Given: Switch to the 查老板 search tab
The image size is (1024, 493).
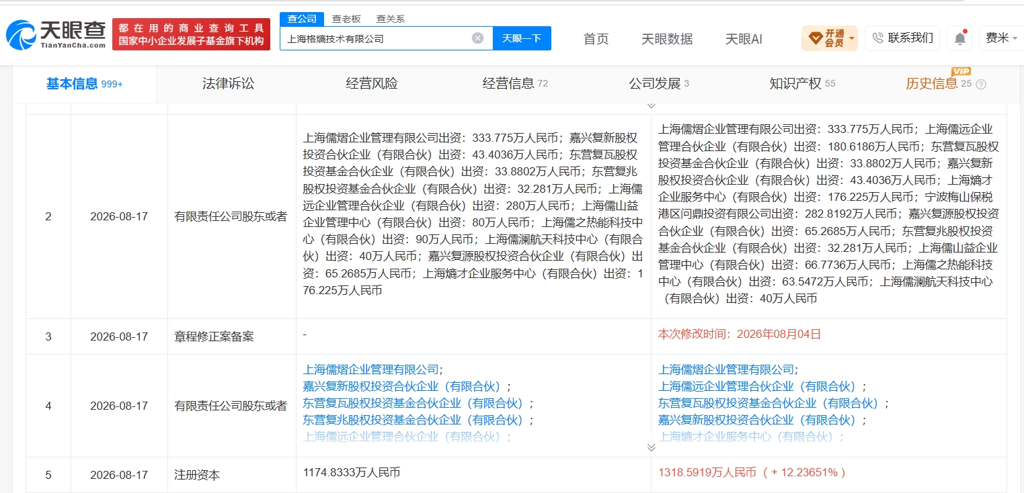Looking at the screenshot, I should pos(346,19).
